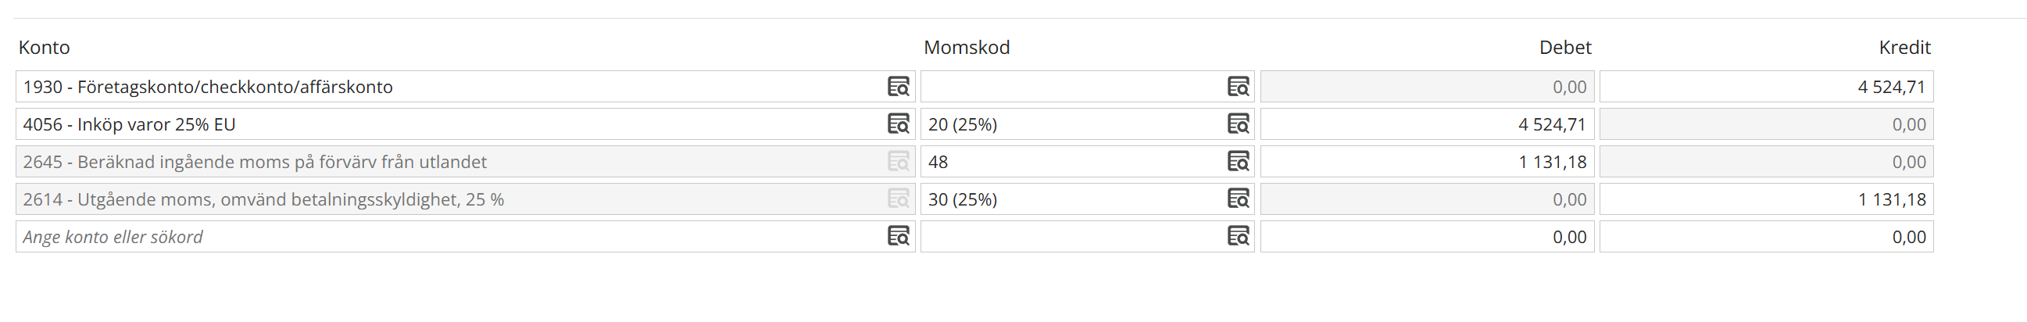
Task: Click the Momskod field containing 30 (25%)
Action: [1071, 199]
